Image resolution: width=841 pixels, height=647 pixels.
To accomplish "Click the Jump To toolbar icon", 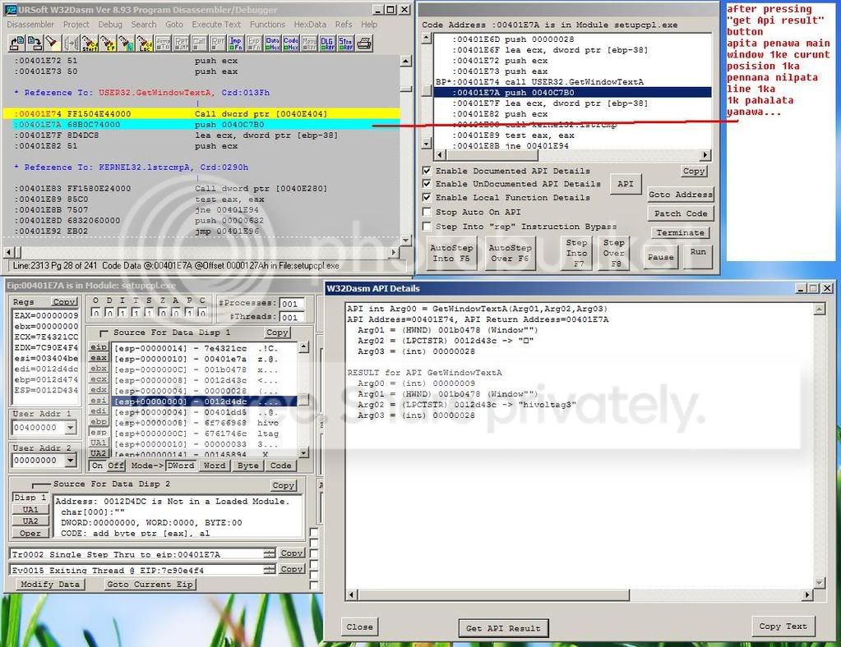I will pyautogui.click(x=163, y=43).
